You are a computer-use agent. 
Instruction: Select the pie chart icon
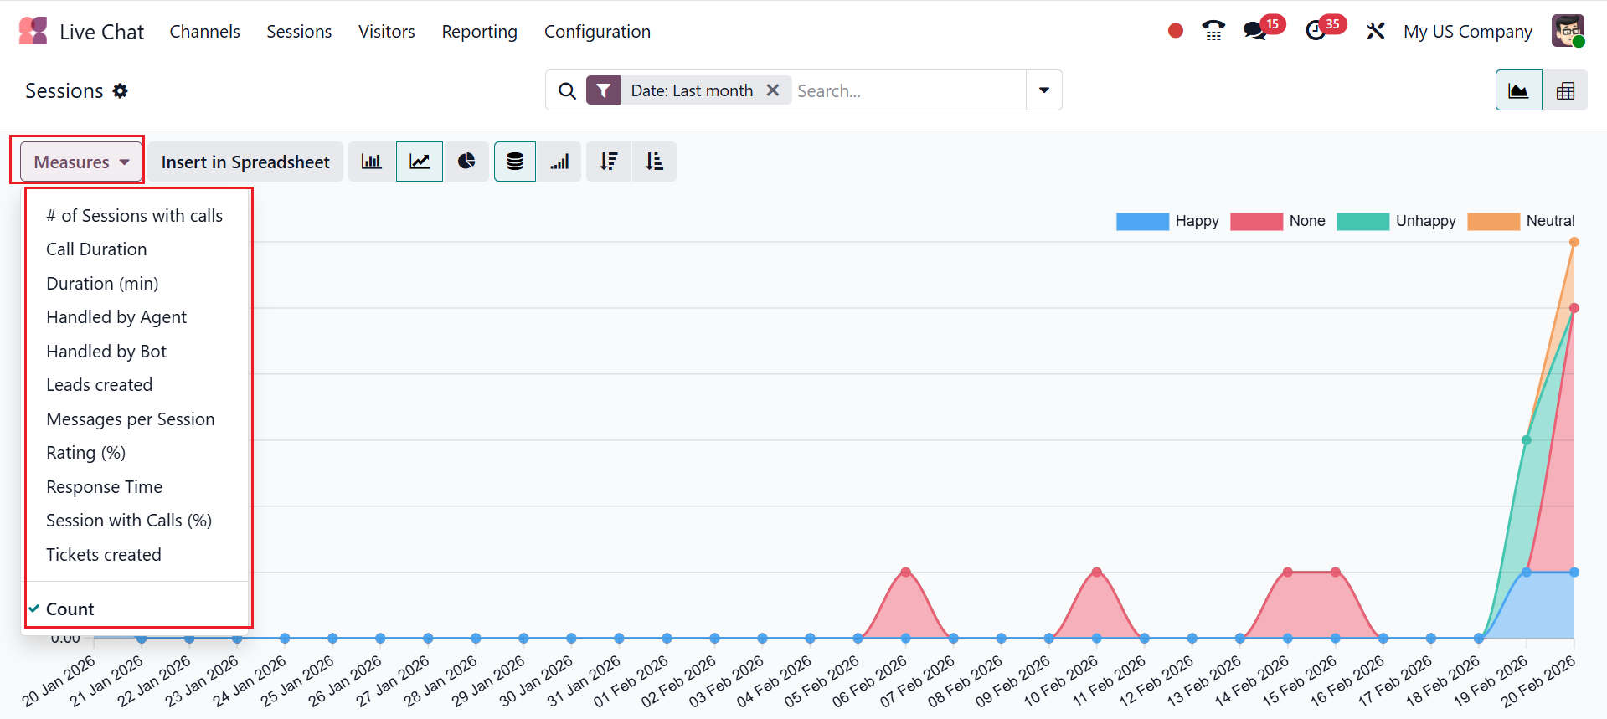click(466, 162)
